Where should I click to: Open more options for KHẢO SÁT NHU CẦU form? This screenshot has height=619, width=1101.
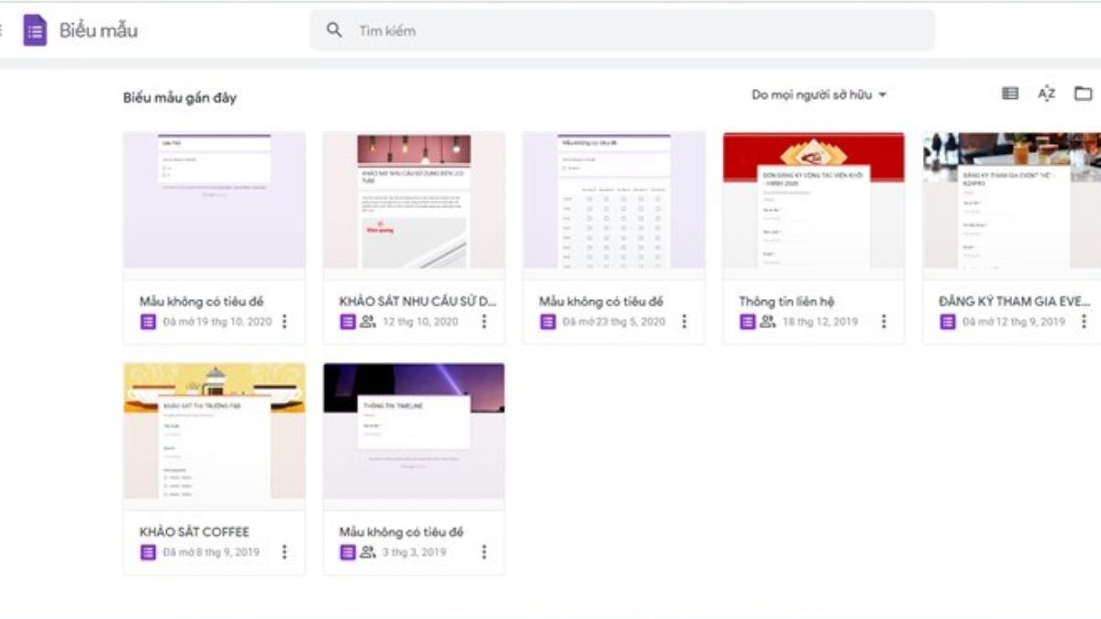484,321
